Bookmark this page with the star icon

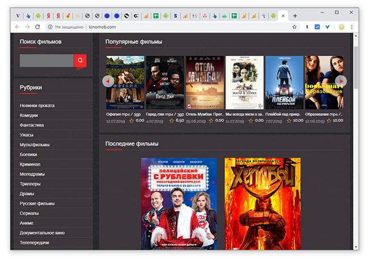pyautogui.click(x=295, y=27)
